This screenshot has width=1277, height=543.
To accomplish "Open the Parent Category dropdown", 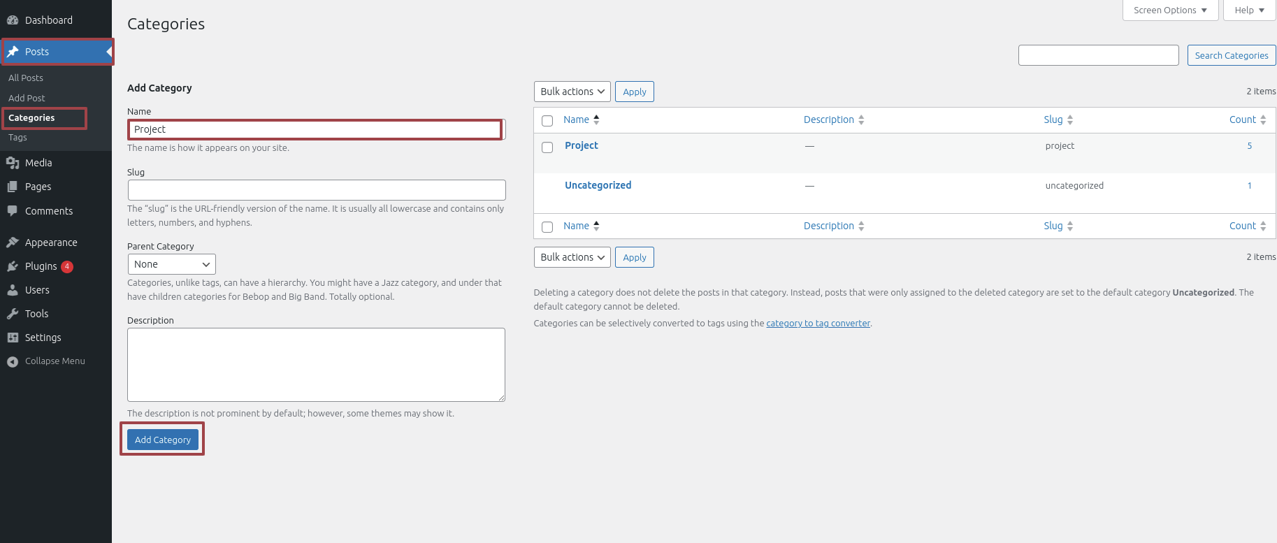I will (x=172, y=264).
